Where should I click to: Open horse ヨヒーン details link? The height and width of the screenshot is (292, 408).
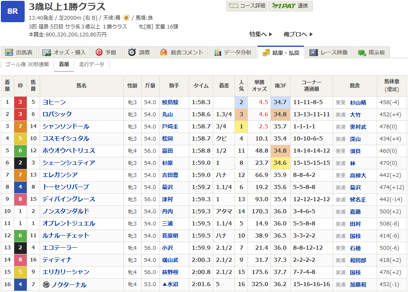tap(54, 102)
